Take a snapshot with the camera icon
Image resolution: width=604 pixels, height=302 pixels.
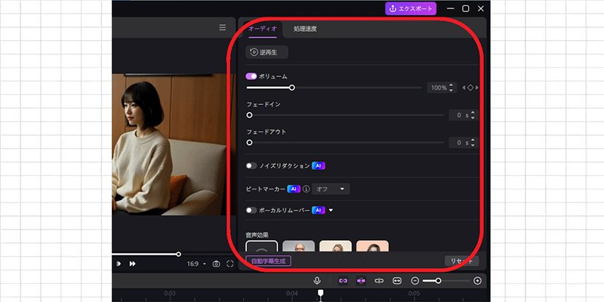click(216, 263)
